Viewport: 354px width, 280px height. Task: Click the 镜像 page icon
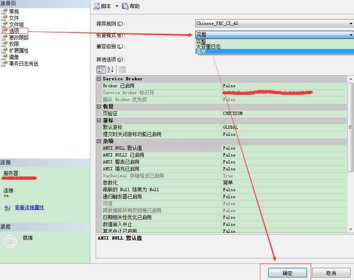(x=4, y=57)
